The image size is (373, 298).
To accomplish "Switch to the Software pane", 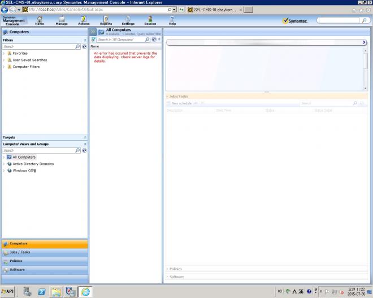I will [x=45, y=270].
